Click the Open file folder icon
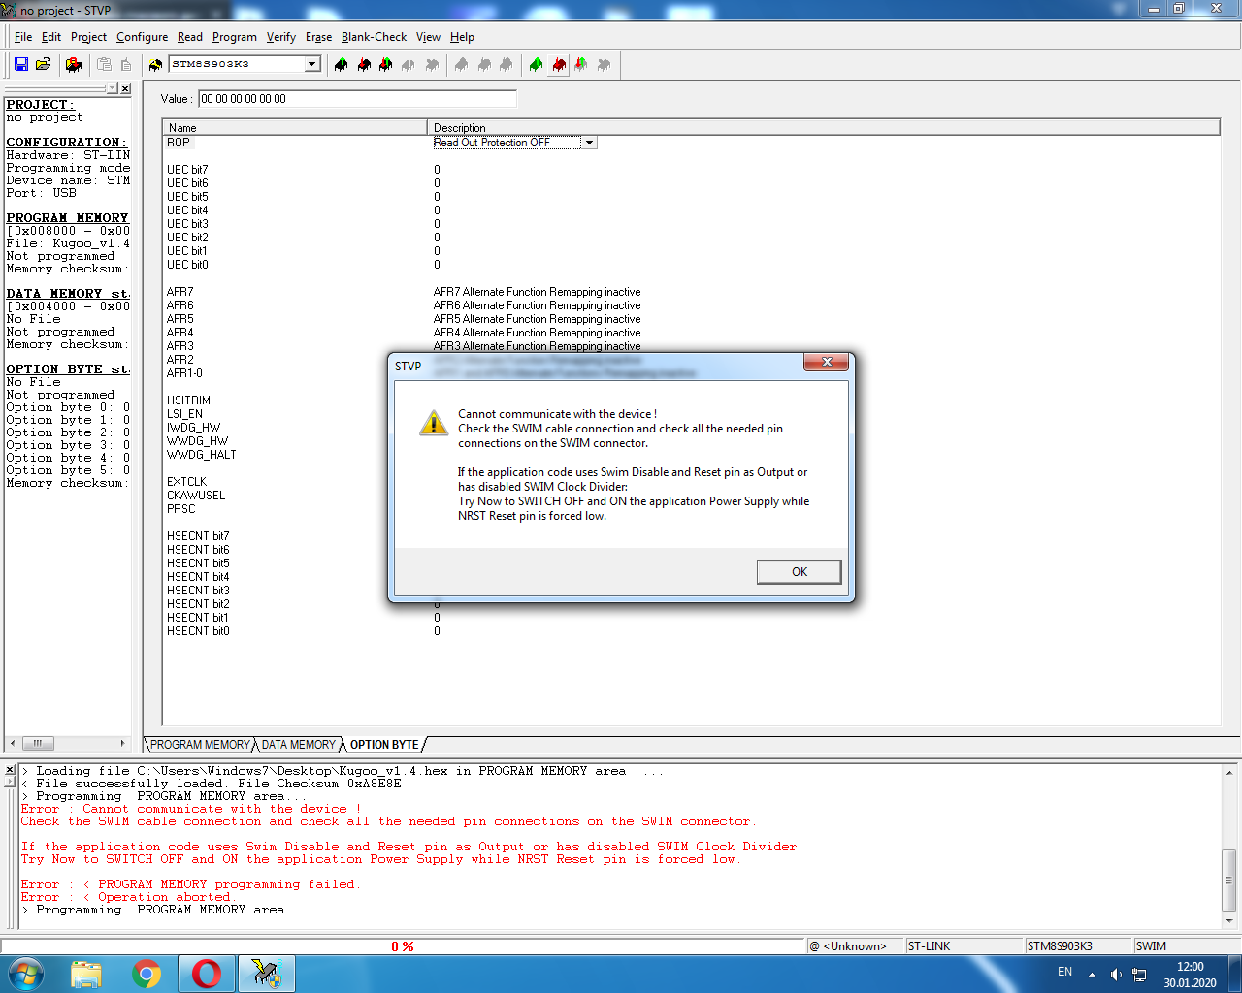 tap(43, 65)
